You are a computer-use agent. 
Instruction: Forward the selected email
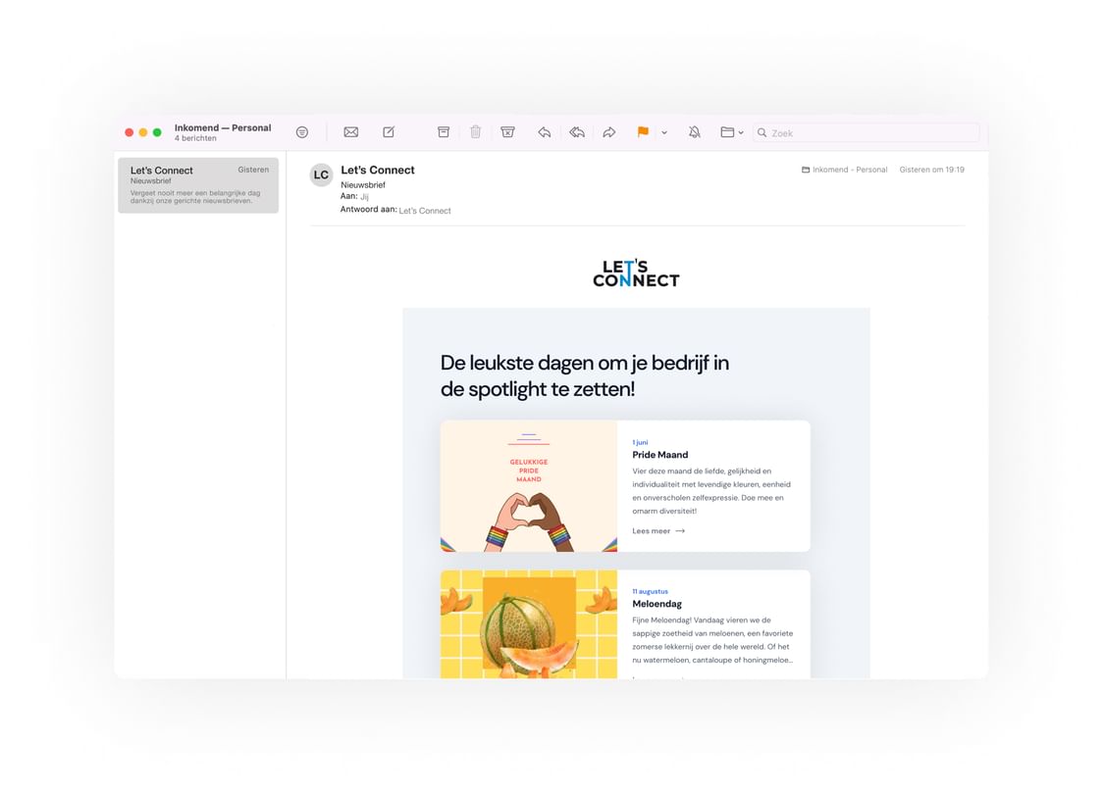(x=609, y=132)
